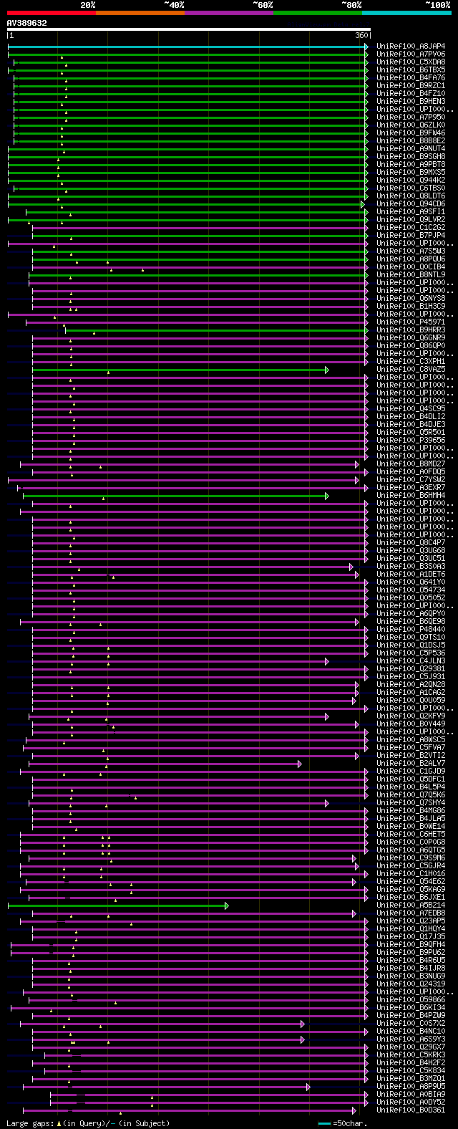Click the UniRef100_P45971 entry
Image resolution: width=458 pixels, height=1129 pixels.
coord(411,322)
